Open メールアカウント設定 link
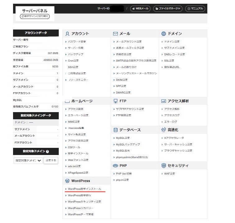 coord(128,42)
